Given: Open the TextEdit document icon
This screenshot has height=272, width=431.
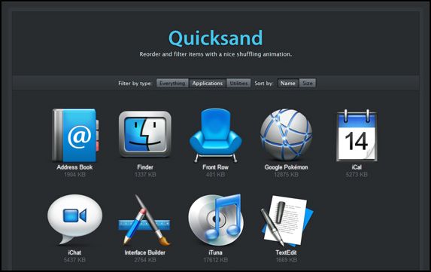Looking at the screenshot, I should (287, 221).
